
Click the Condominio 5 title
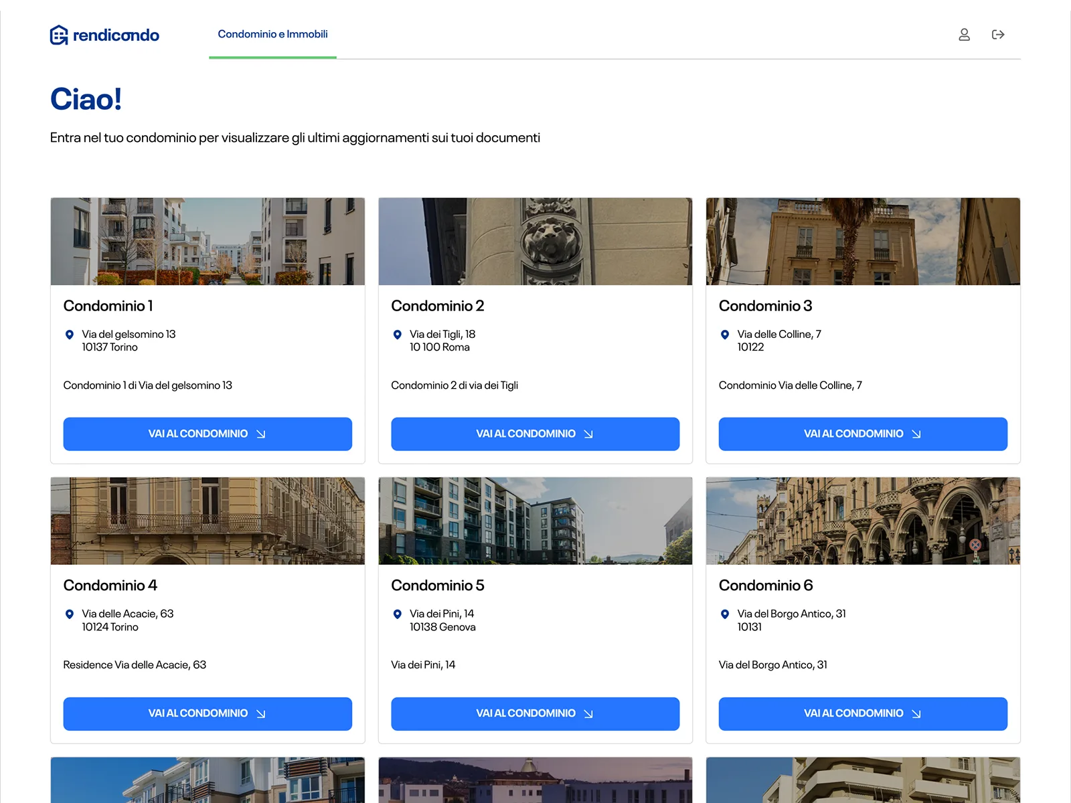[x=438, y=586]
